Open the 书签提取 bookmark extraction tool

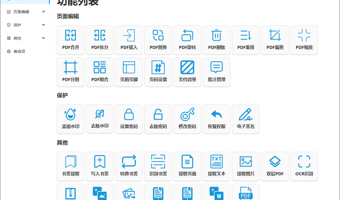pyautogui.click(x=71, y=166)
